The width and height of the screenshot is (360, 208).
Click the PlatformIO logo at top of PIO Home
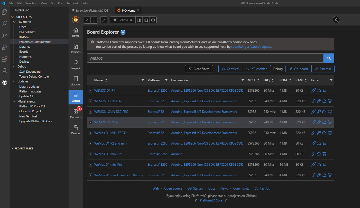tap(76, 20)
